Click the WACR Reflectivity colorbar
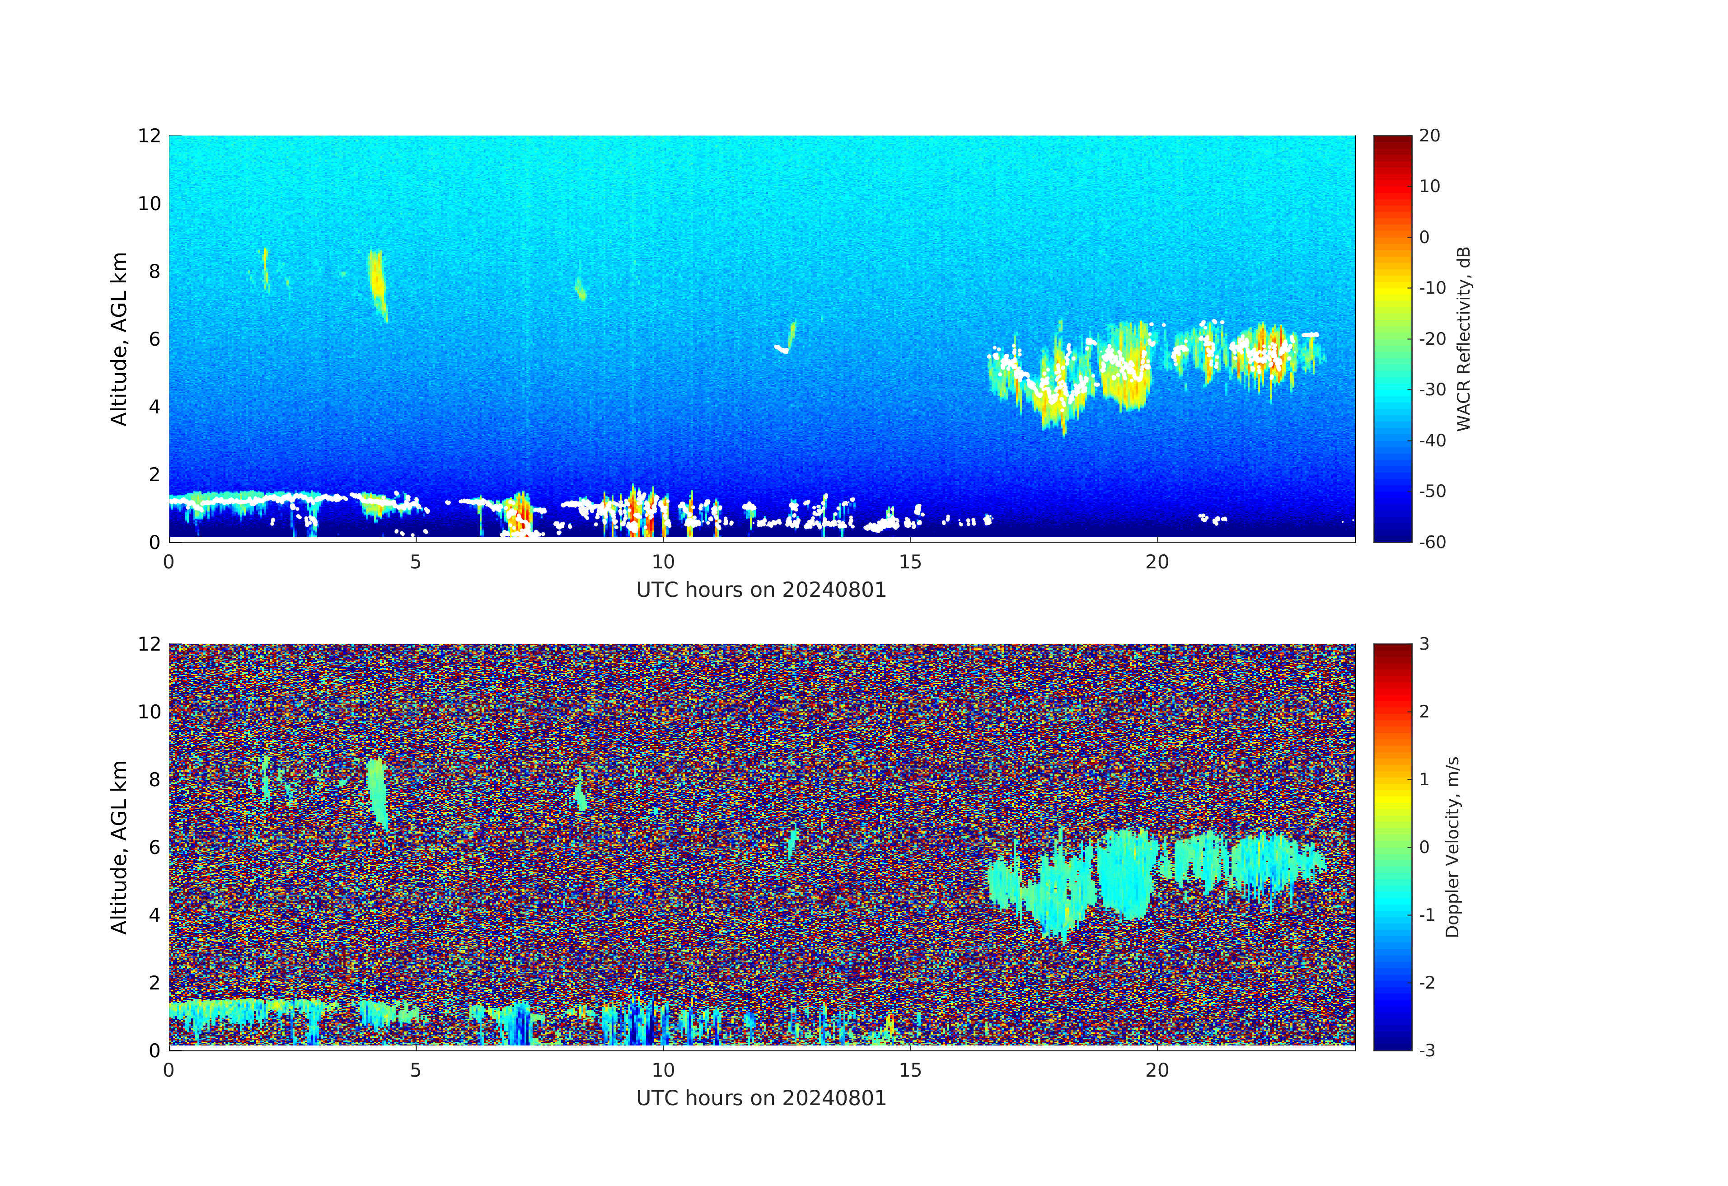Image resolution: width=1728 pixels, height=1186 pixels. click(x=1392, y=338)
